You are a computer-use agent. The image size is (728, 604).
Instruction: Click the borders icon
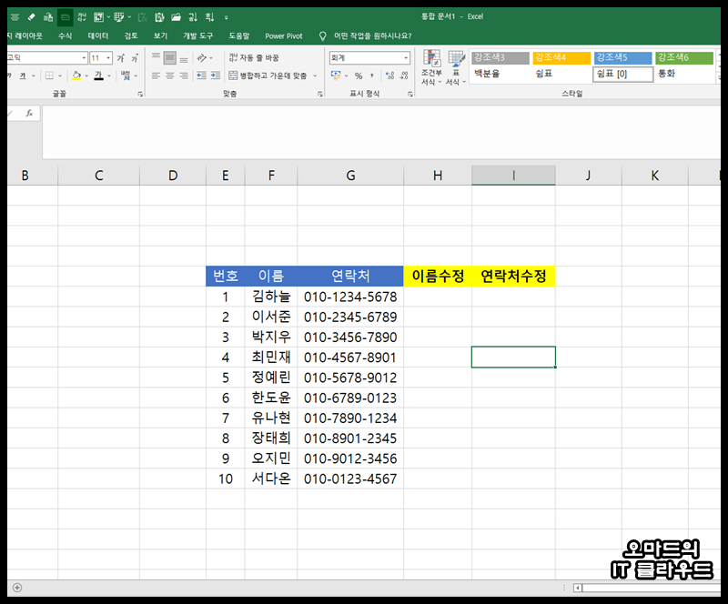tap(49, 75)
